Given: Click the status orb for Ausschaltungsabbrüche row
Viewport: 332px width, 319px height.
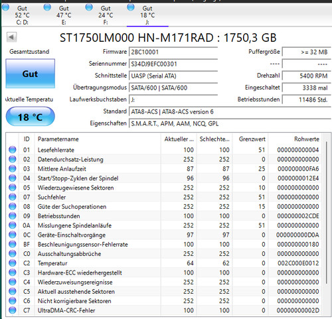Looking at the screenshot, I should pos(13,253).
